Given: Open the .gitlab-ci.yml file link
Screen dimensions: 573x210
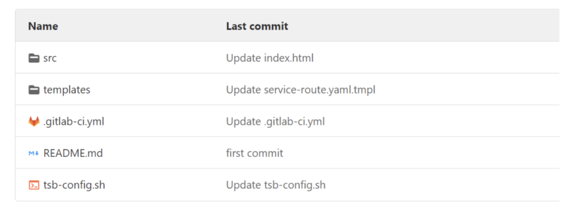Looking at the screenshot, I should (74, 121).
